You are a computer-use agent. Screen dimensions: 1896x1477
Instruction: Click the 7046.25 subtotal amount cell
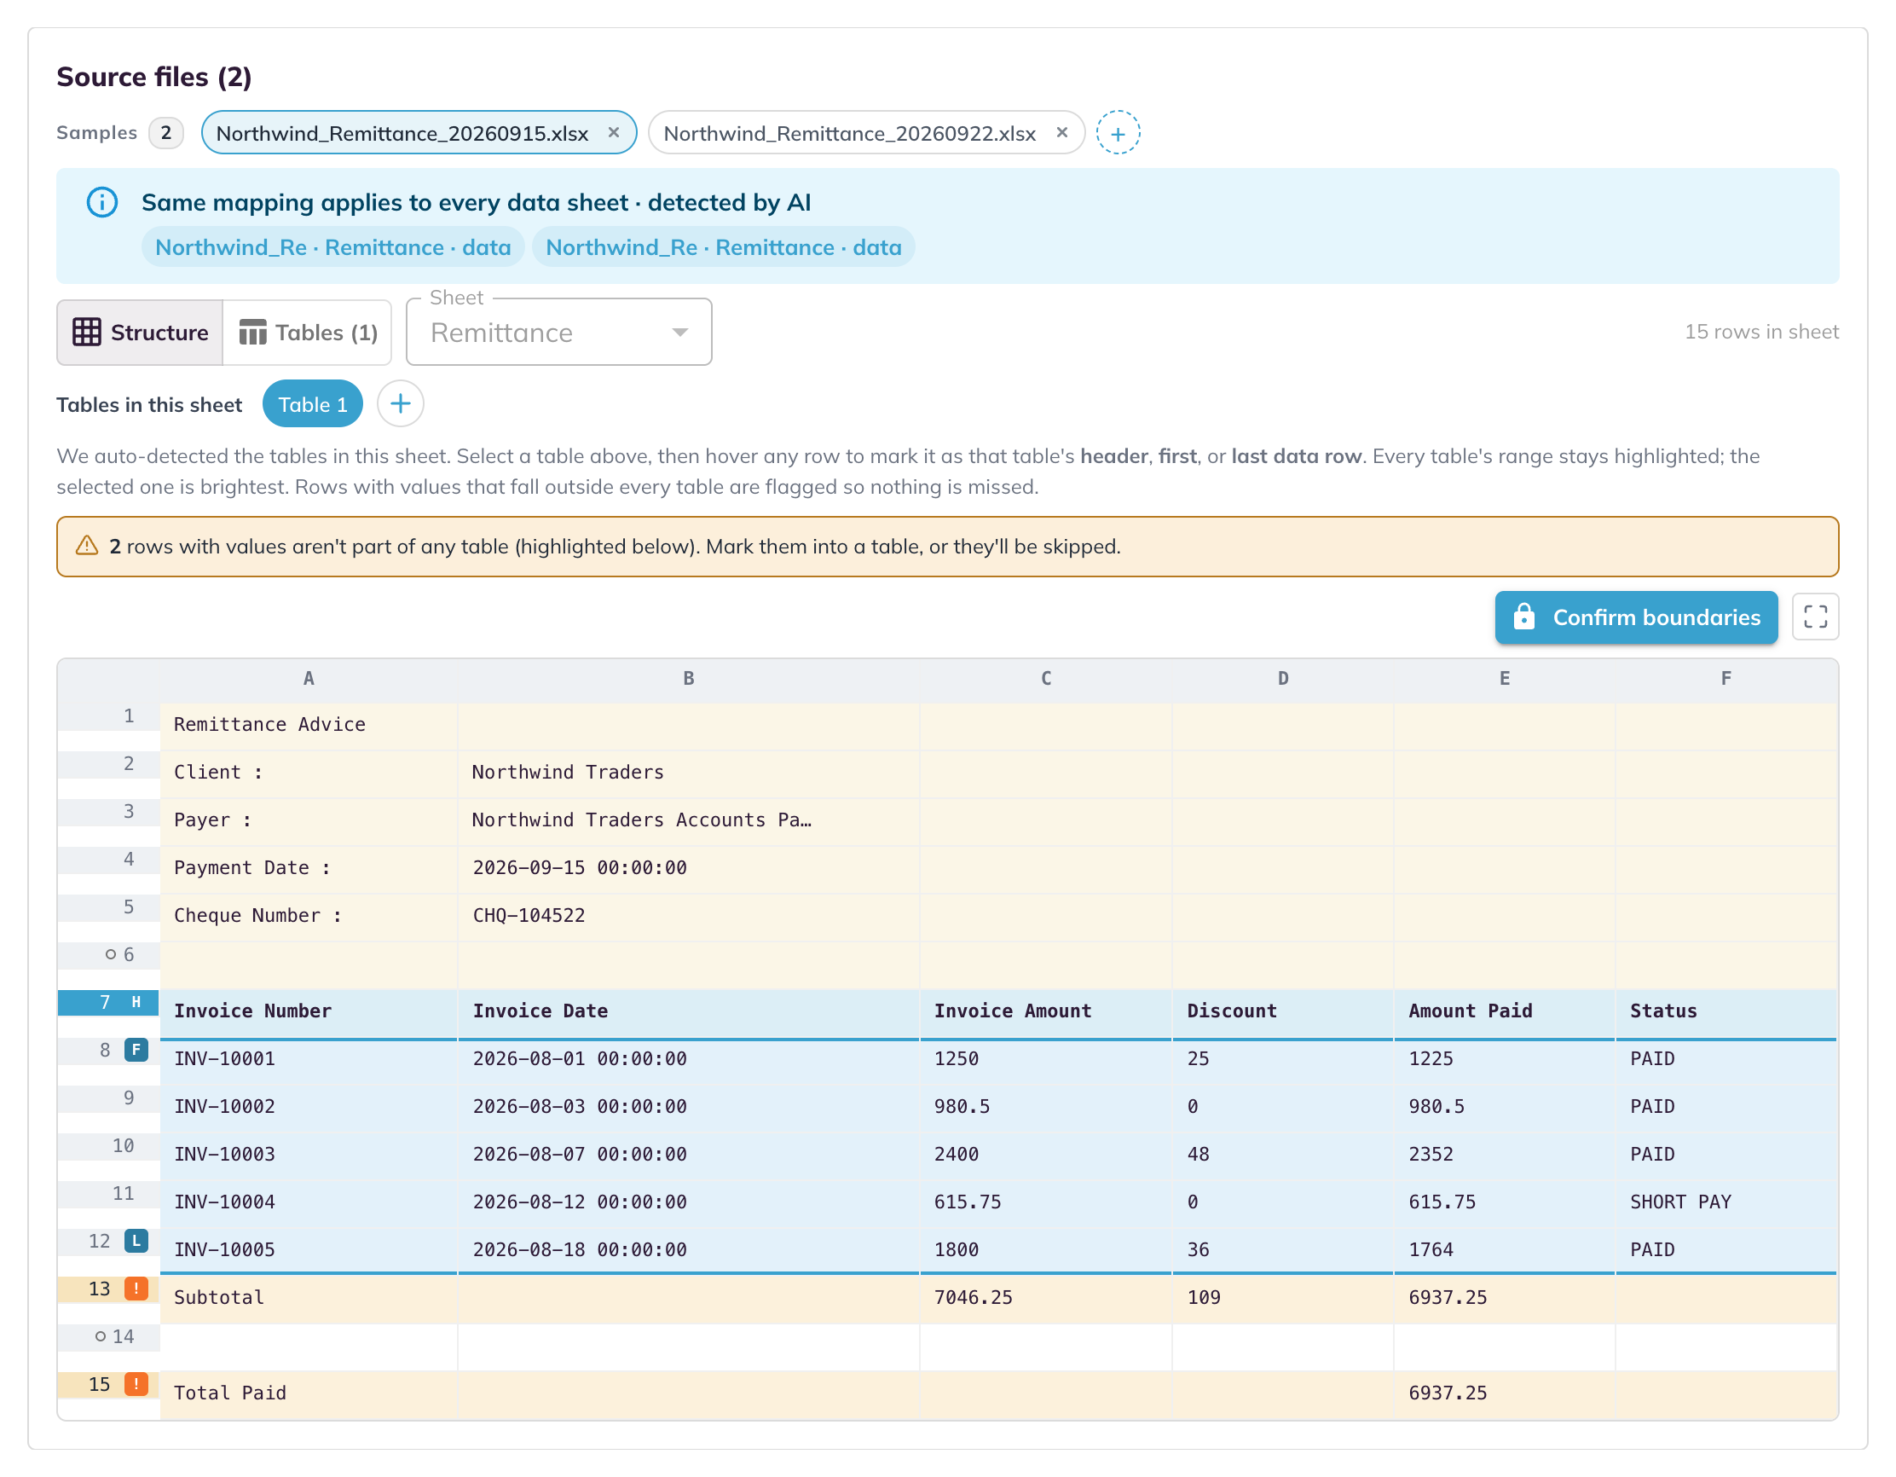coord(1046,1298)
